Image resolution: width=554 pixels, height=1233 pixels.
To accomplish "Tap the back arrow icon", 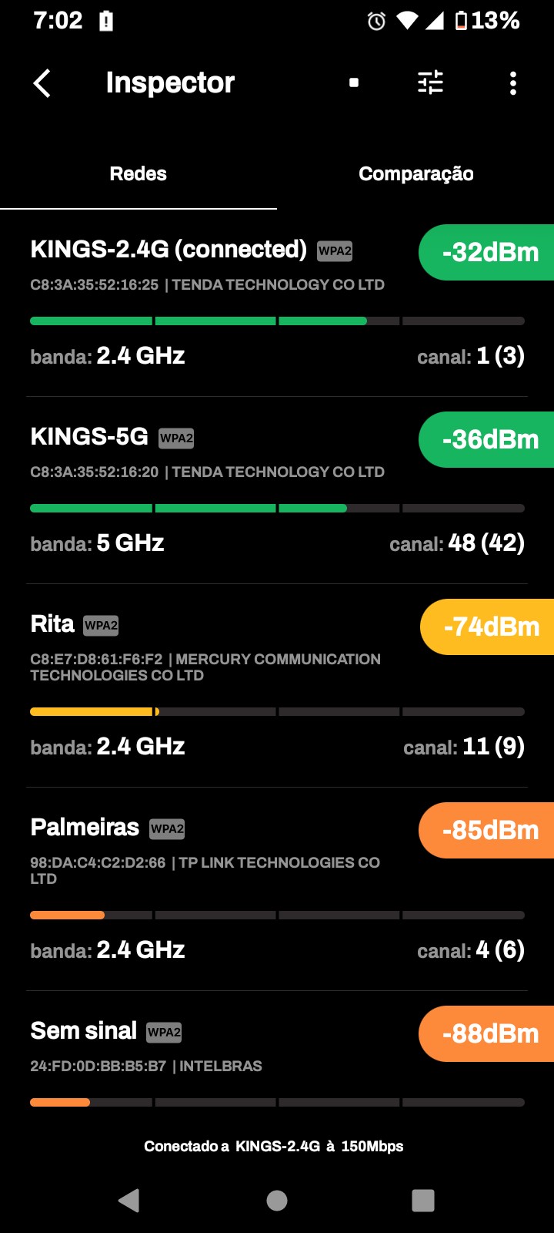I will 43,83.
